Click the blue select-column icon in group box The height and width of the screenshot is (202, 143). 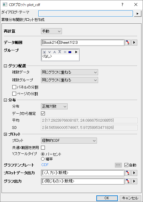pos(70,52)
